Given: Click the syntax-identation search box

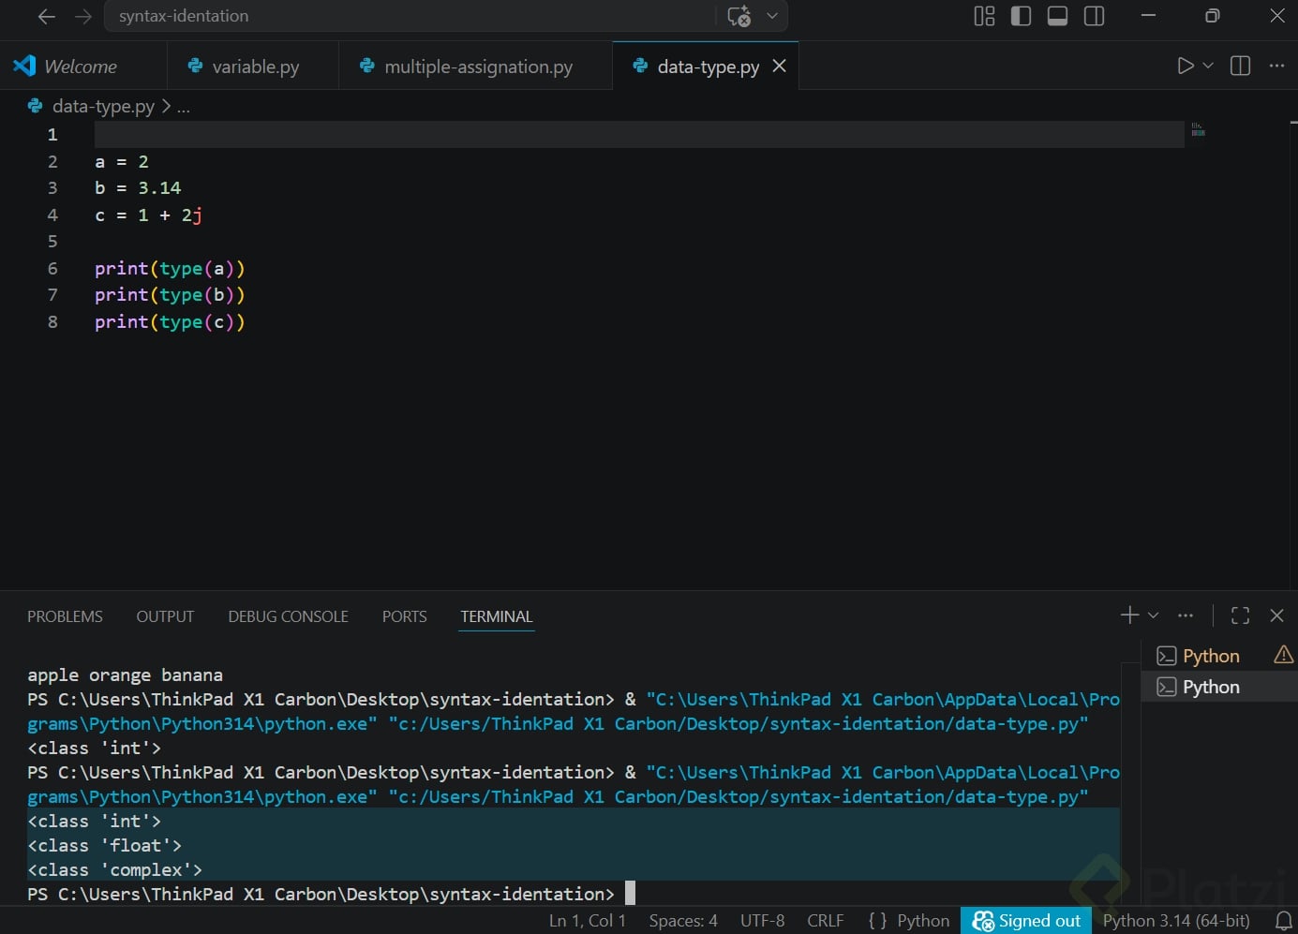Looking at the screenshot, I should 412,16.
